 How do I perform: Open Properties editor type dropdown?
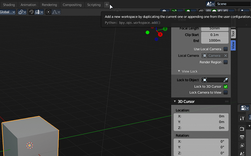point(244,108)
